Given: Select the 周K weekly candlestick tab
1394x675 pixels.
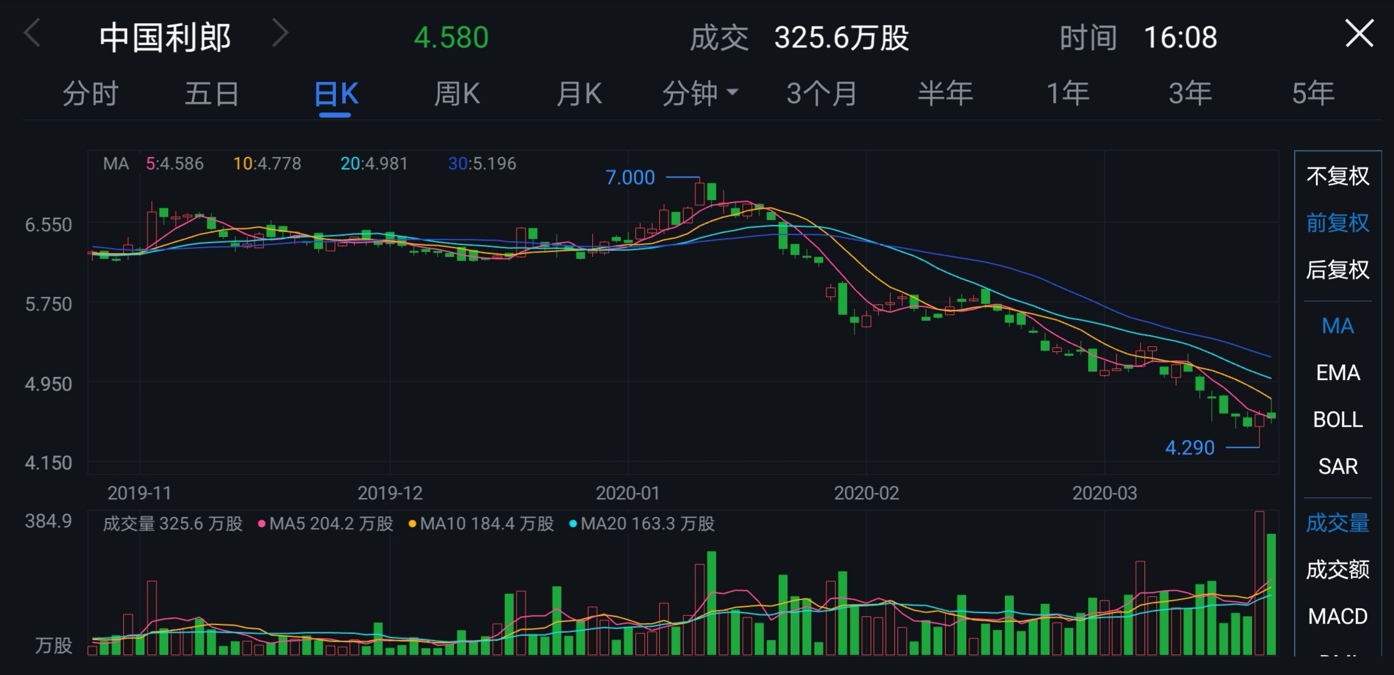Looking at the screenshot, I should (457, 94).
